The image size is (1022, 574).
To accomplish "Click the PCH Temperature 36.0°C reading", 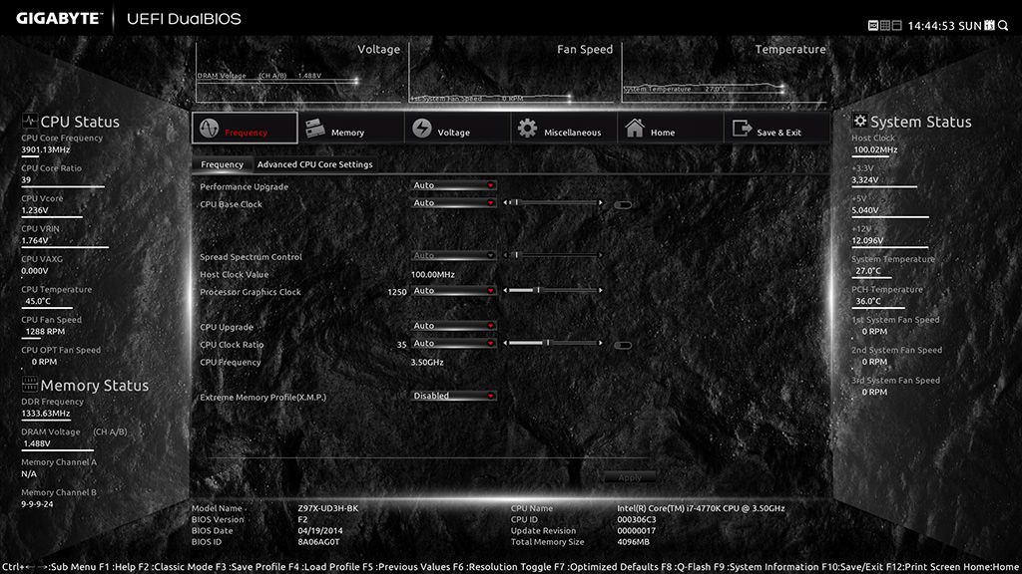I will point(868,301).
